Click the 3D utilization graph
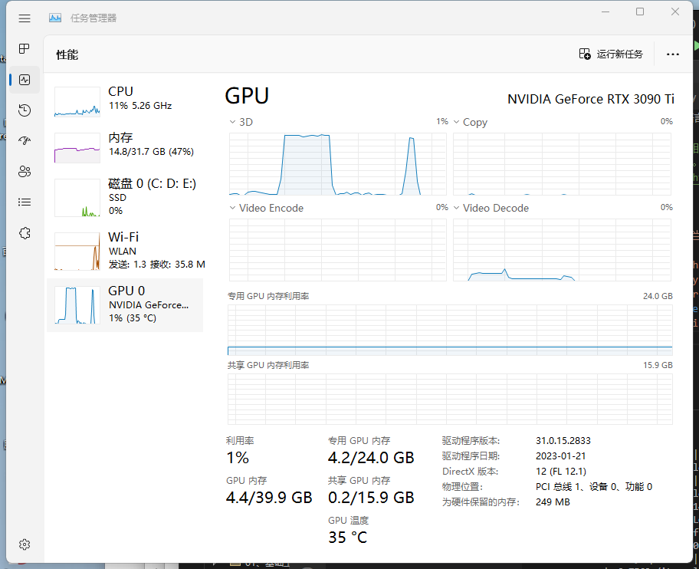 [337, 163]
